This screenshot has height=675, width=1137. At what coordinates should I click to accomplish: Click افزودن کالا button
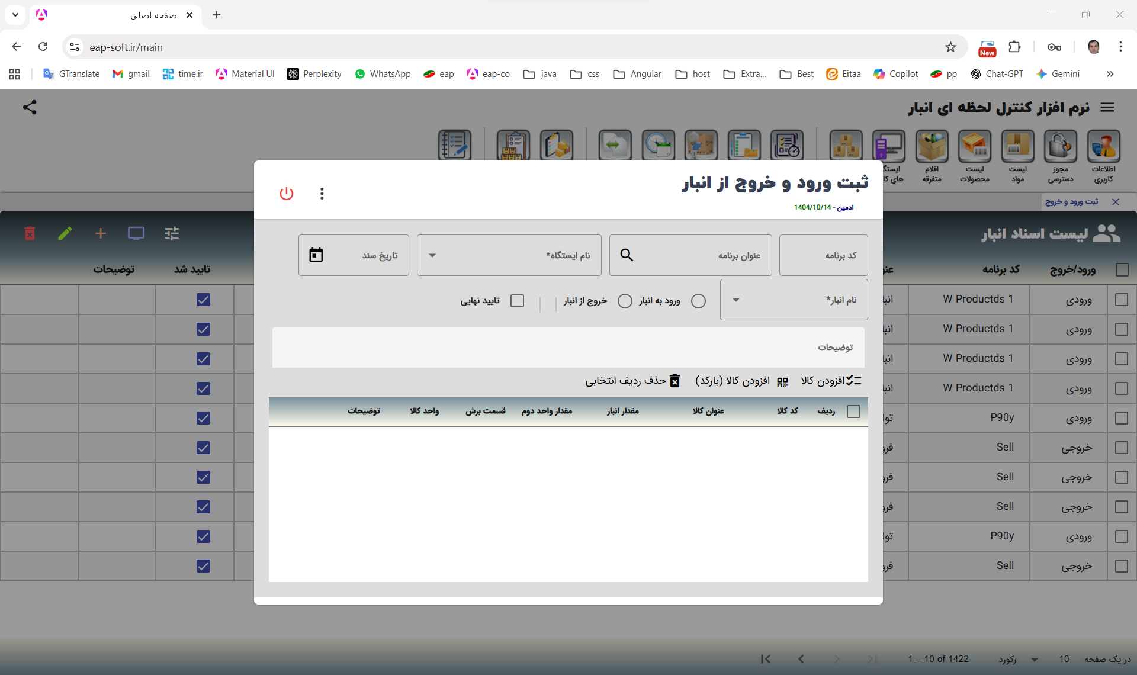[831, 381]
